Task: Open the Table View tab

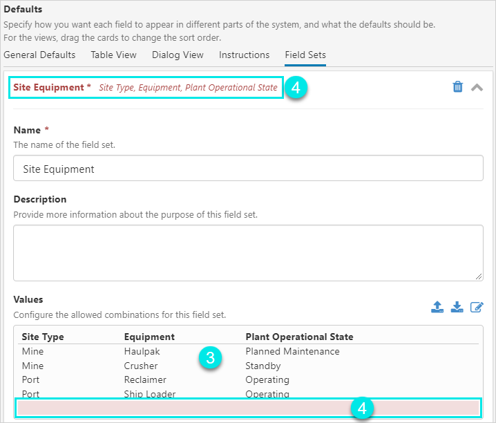Action: (113, 55)
